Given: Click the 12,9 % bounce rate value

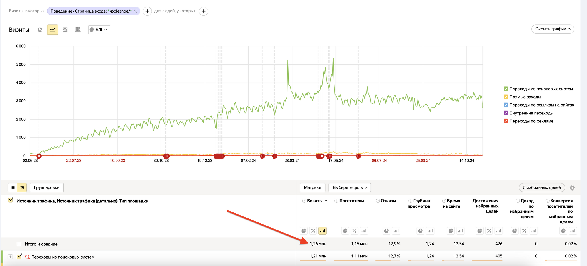Looking at the screenshot, I should click(394, 244).
